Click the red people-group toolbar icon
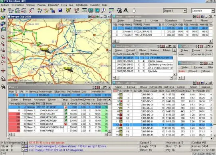 point(76,10)
